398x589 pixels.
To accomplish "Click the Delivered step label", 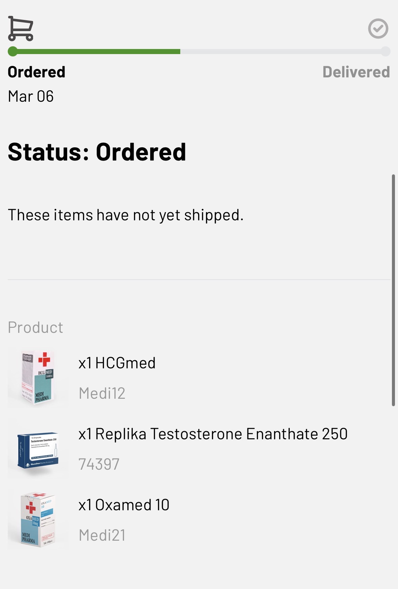I will click(356, 72).
